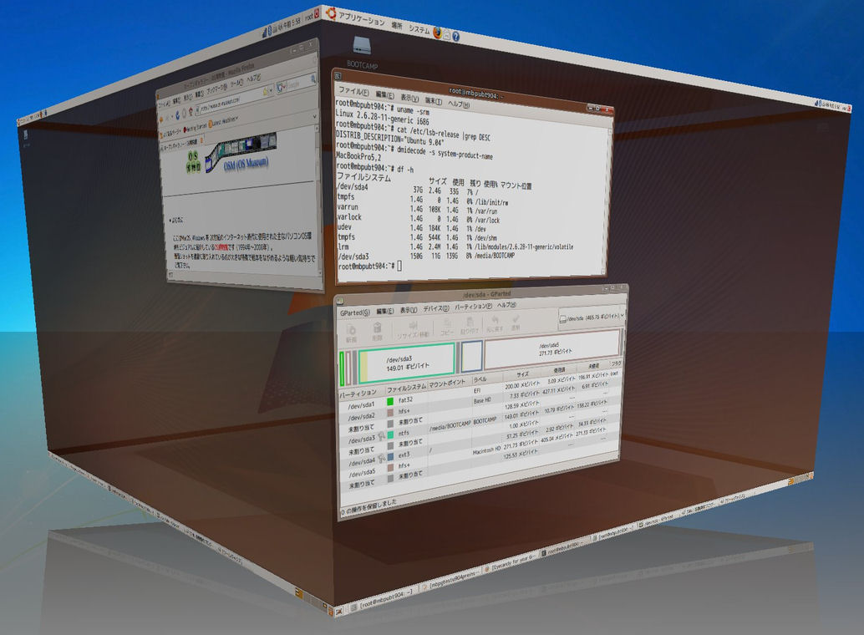
Task: Open GParted's Help (ヘルプ) menu
Action: 506,304
